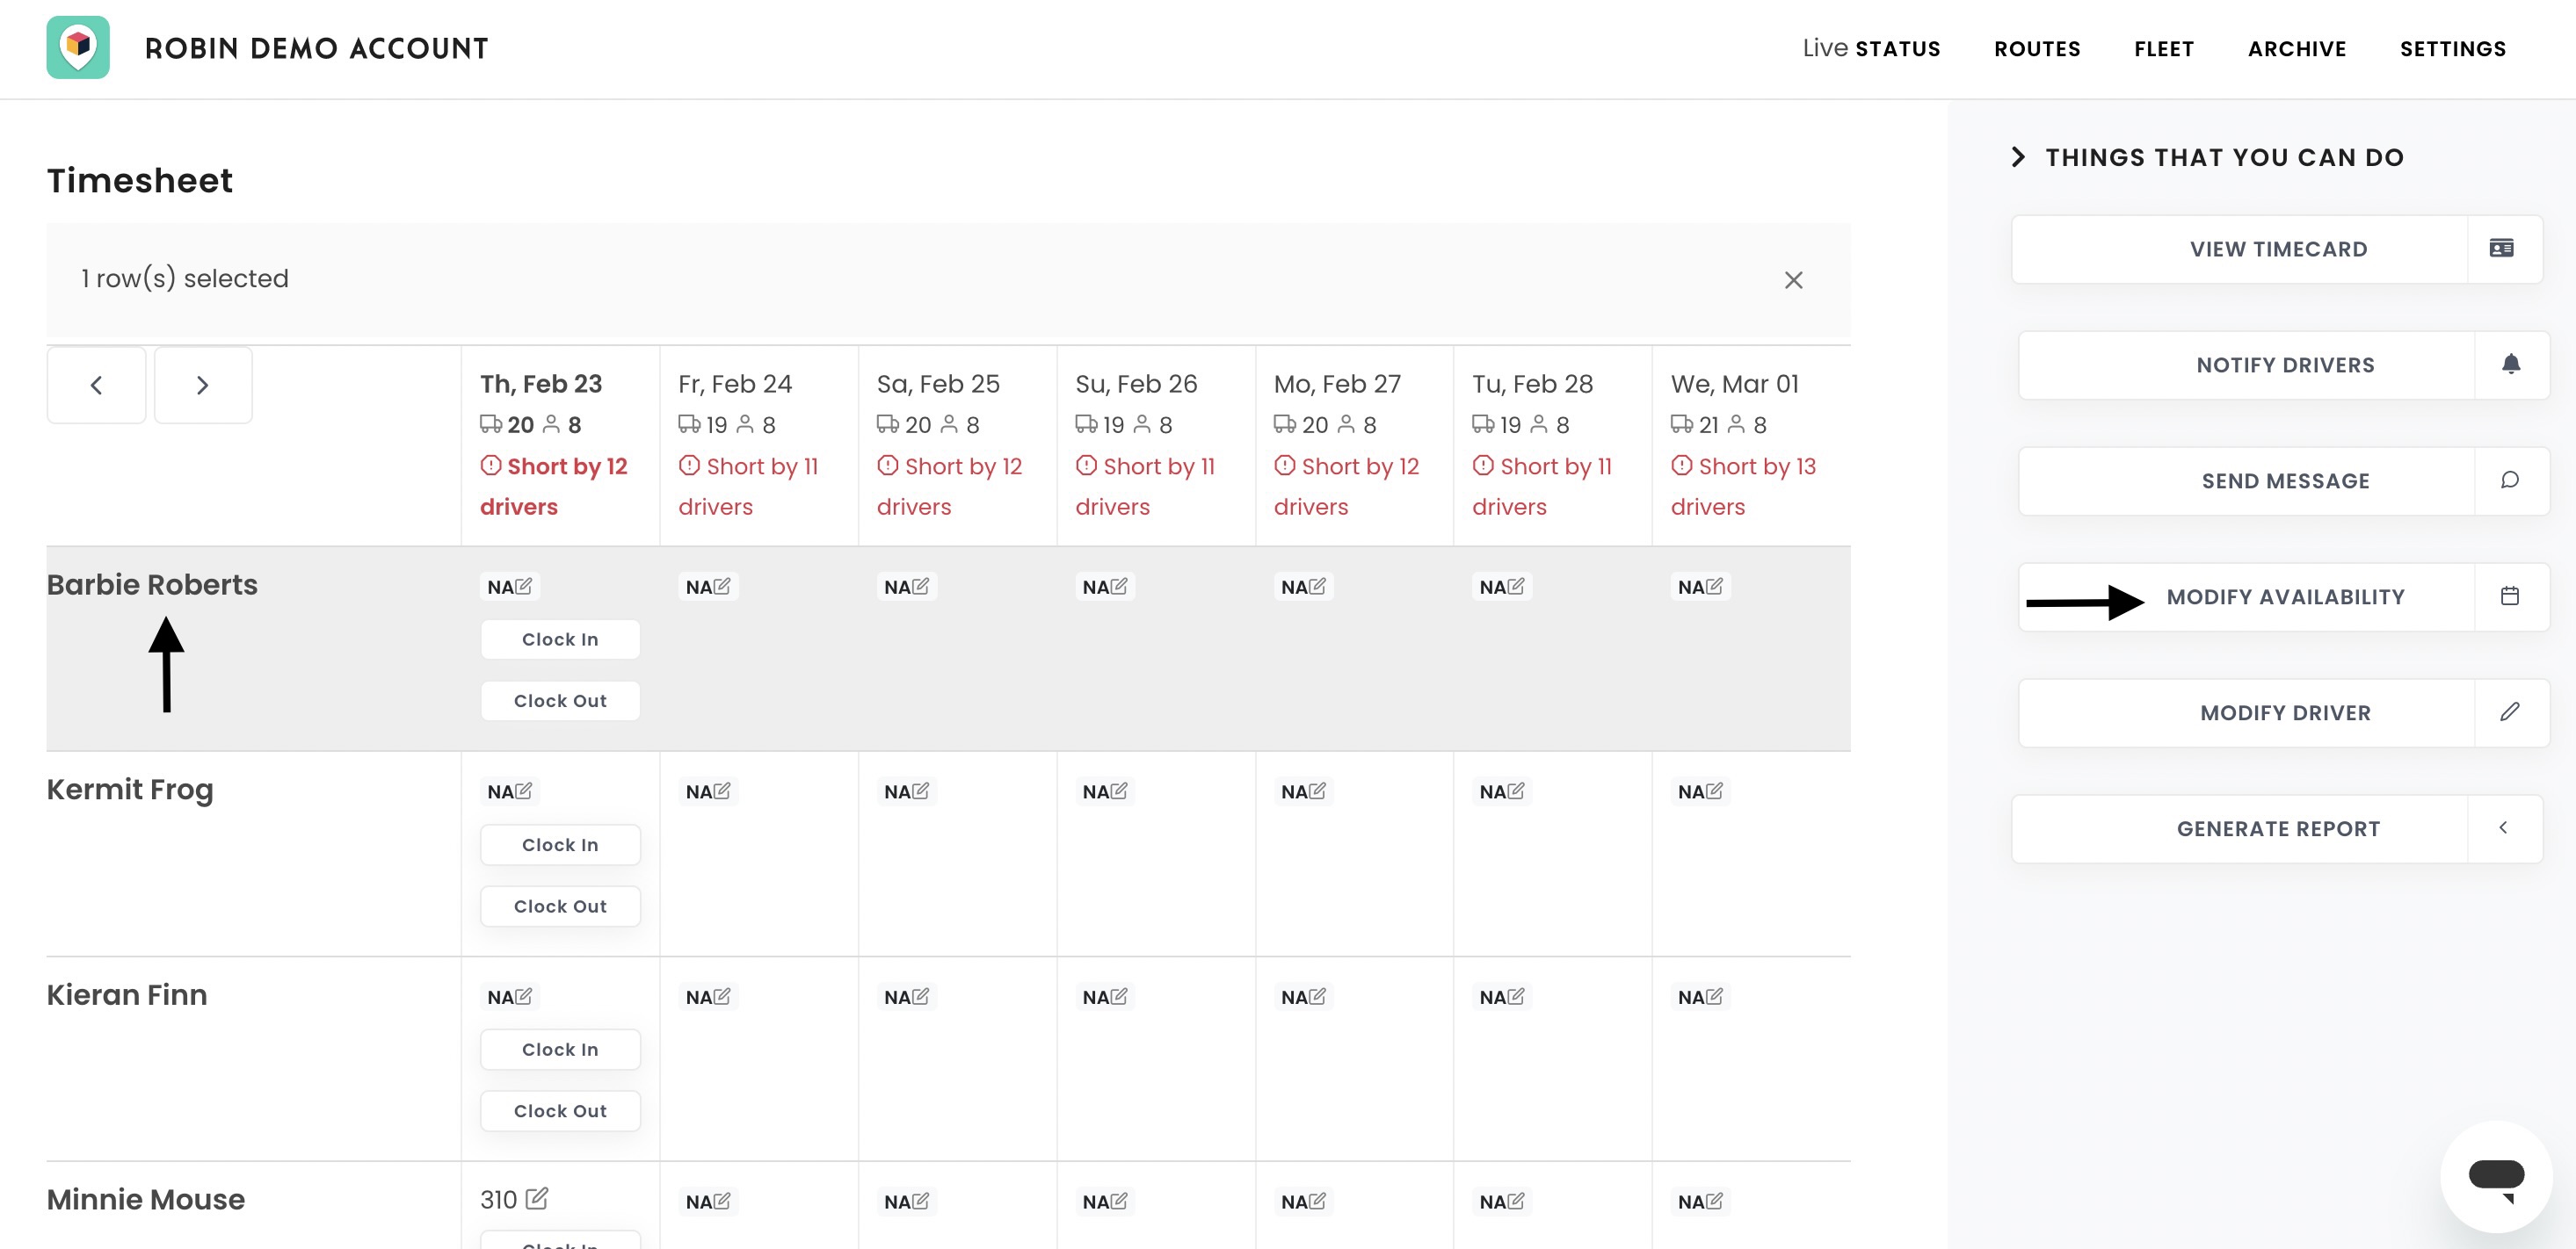Click the Modify Driver pencil icon

tap(2510, 712)
